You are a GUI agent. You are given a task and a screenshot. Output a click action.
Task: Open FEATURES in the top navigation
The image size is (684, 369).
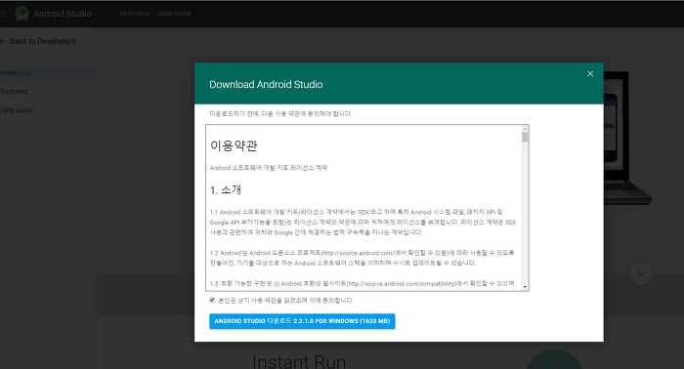[135, 14]
